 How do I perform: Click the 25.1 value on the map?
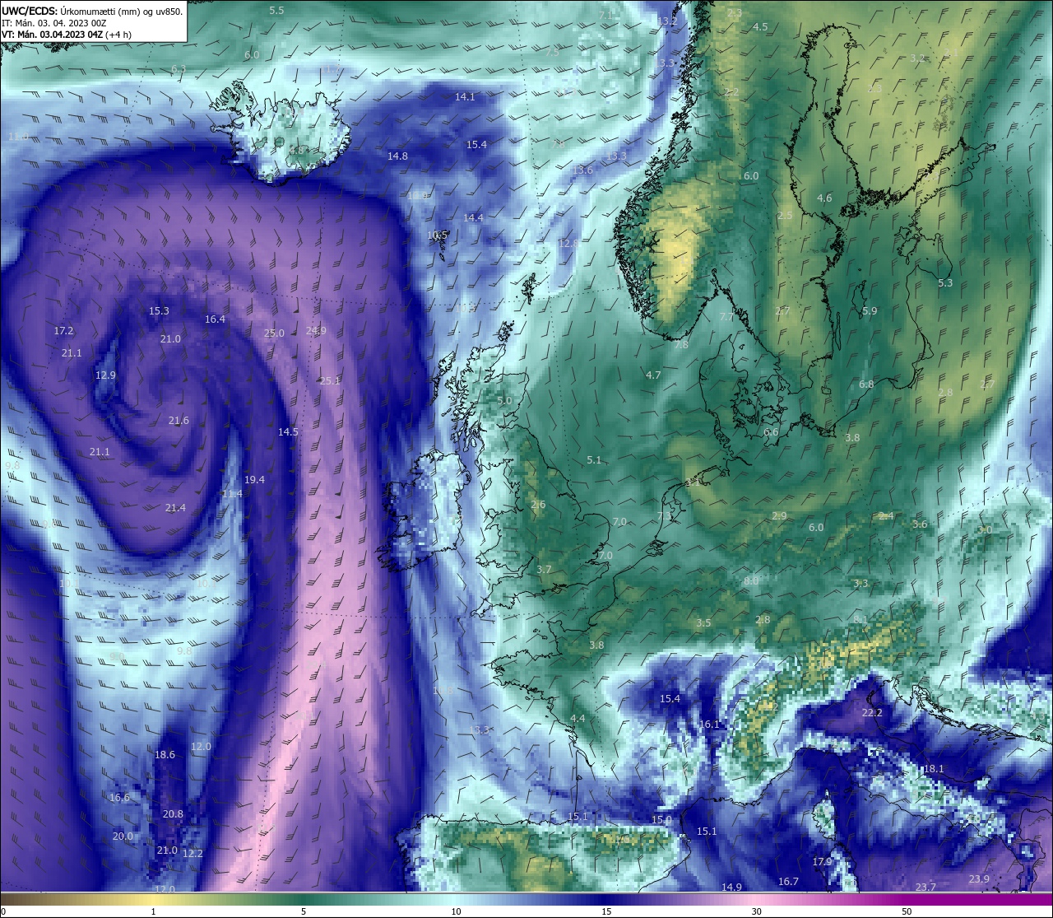pyautogui.click(x=330, y=381)
